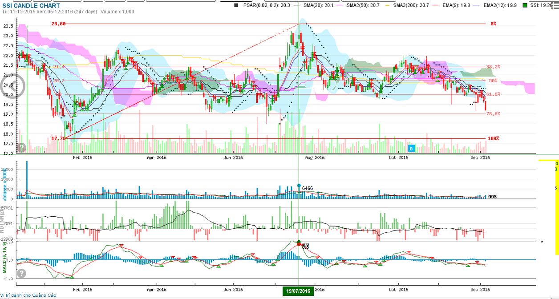The image size is (559, 299).
Task: Click the red MACD marker dot on crosshair
Action: 299,245
